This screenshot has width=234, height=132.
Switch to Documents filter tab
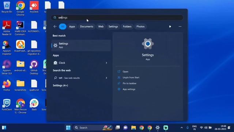click(x=87, y=26)
